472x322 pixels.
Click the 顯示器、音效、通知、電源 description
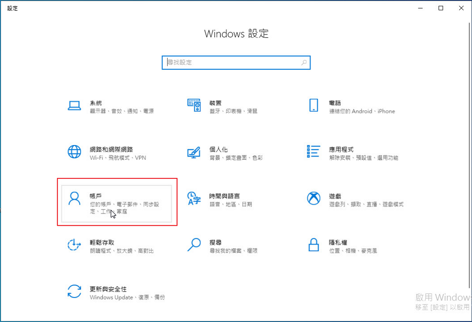[x=121, y=111]
